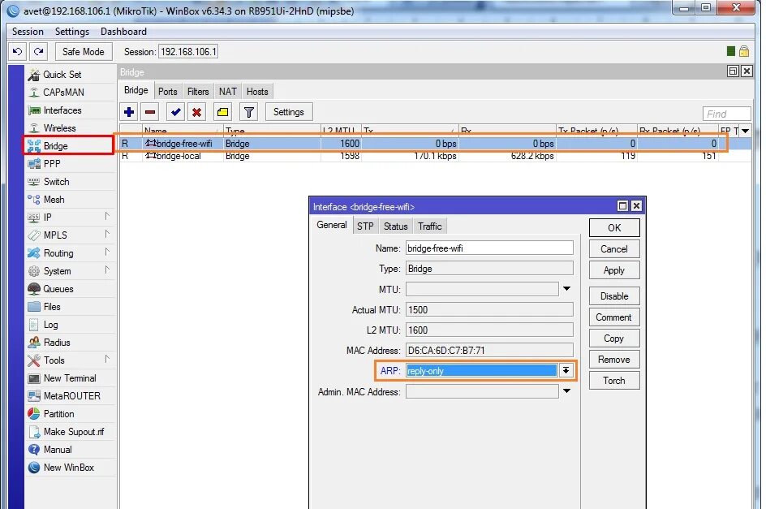The width and height of the screenshot is (766, 509).
Task: Expand the MTU field arrow
Action: (x=566, y=289)
